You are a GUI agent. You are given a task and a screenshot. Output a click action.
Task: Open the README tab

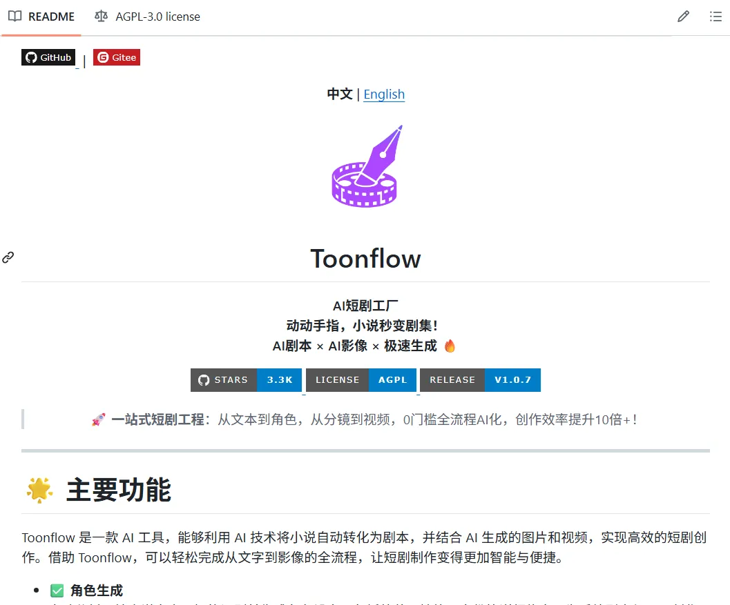point(41,17)
